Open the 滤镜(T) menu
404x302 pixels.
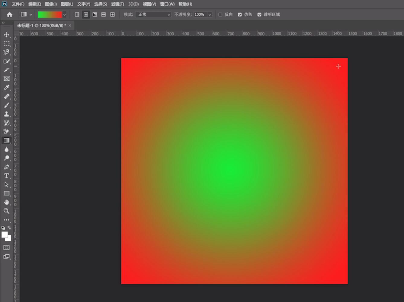tap(117, 4)
